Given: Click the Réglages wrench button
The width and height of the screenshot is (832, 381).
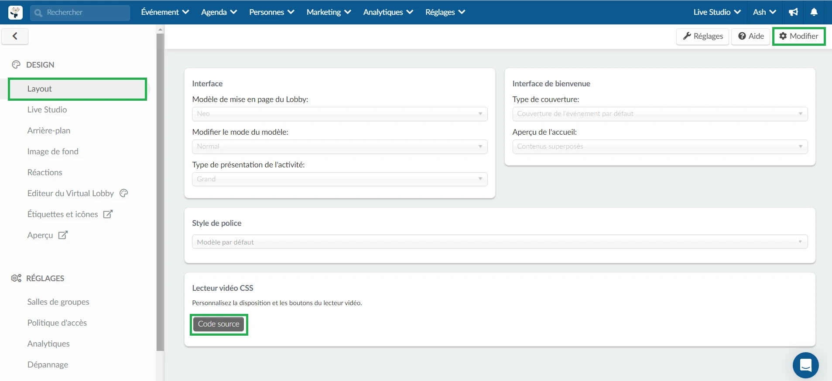Looking at the screenshot, I should (x=702, y=36).
